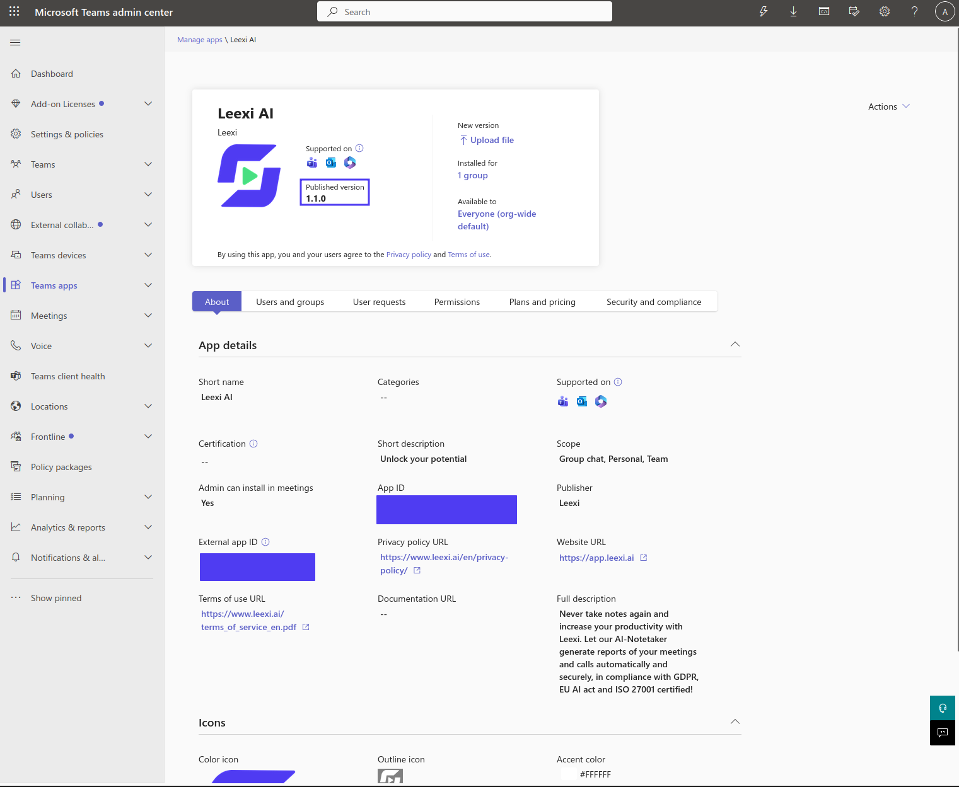Image resolution: width=959 pixels, height=787 pixels.
Task: Expand the Planning sidebar section
Action: pos(148,497)
